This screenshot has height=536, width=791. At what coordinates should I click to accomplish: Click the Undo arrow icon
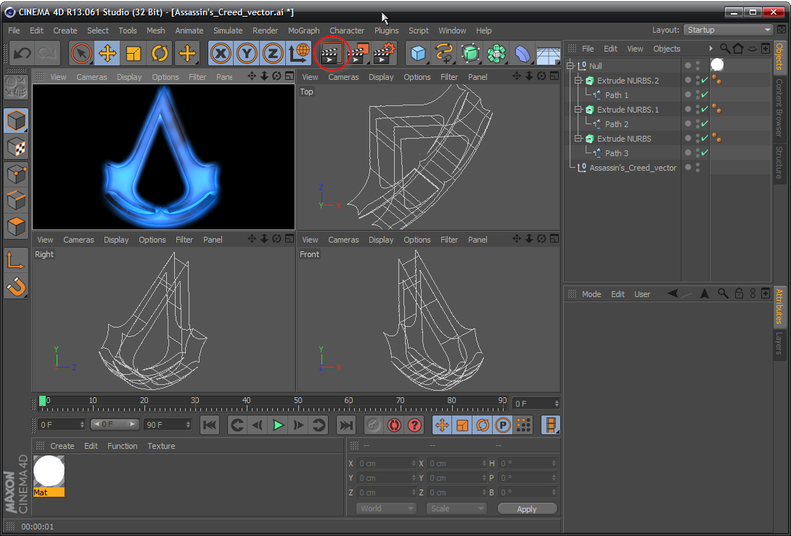pos(22,53)
